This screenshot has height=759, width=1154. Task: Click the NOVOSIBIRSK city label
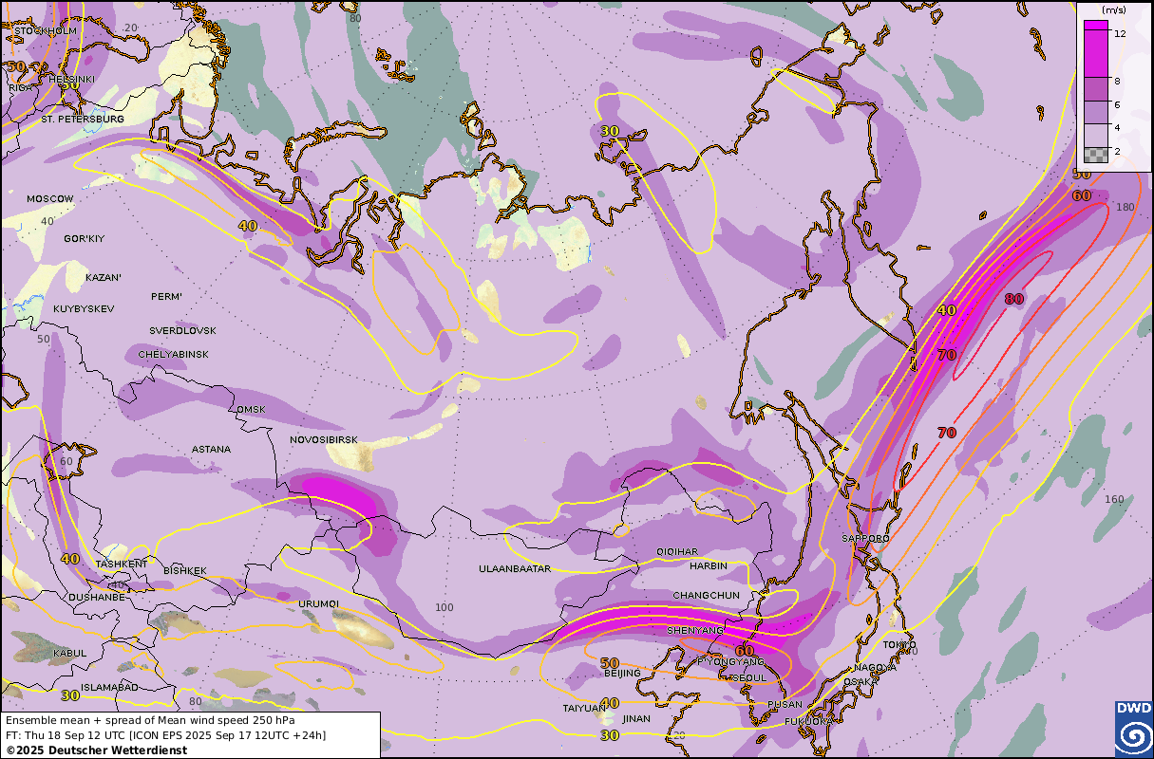(x=324, y=440)
